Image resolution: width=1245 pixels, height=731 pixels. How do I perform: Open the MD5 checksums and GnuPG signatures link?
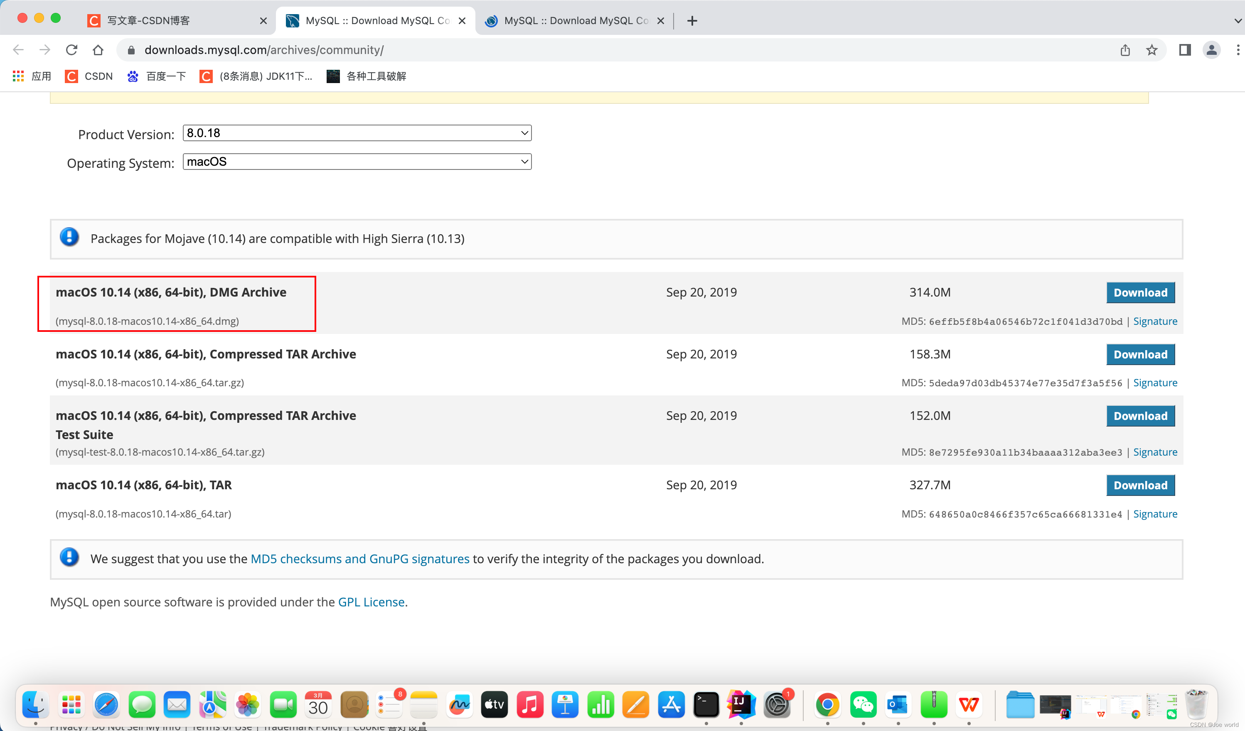(x=360, y=559)
